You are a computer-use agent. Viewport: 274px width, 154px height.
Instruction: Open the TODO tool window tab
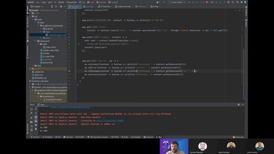pyautogui.click(x=115, y=137)
